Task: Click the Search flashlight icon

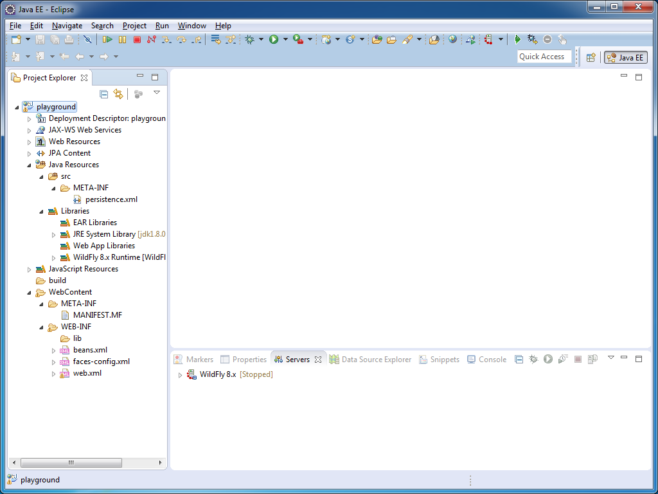Action: (407, 39)
